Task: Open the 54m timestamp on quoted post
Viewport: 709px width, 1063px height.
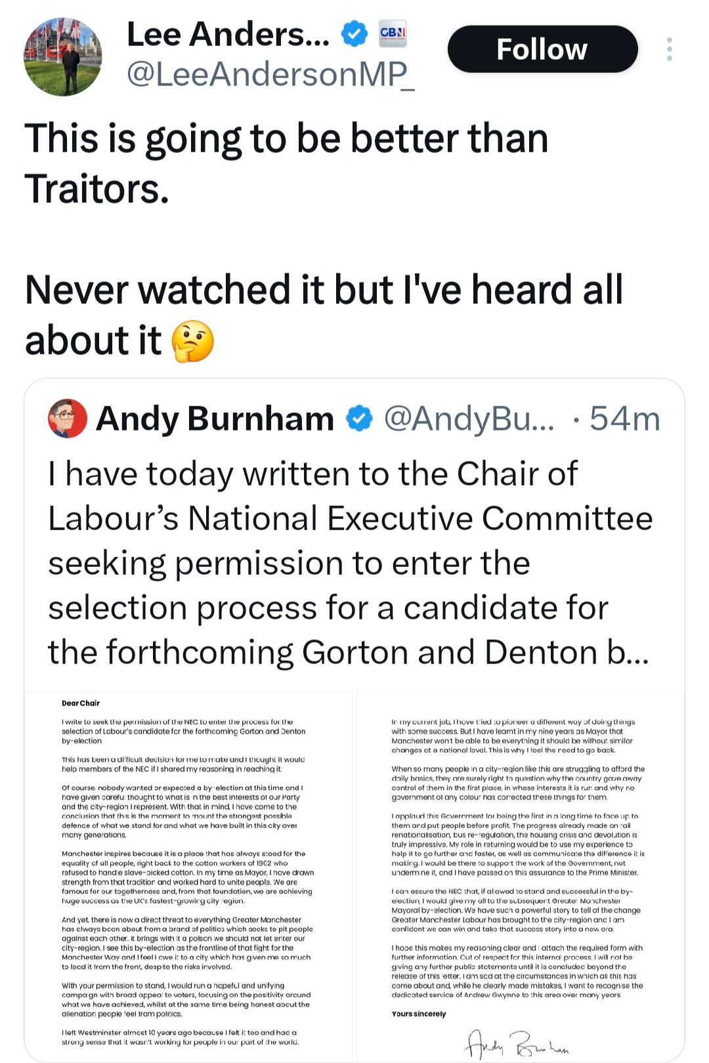Action: point(624,419)
